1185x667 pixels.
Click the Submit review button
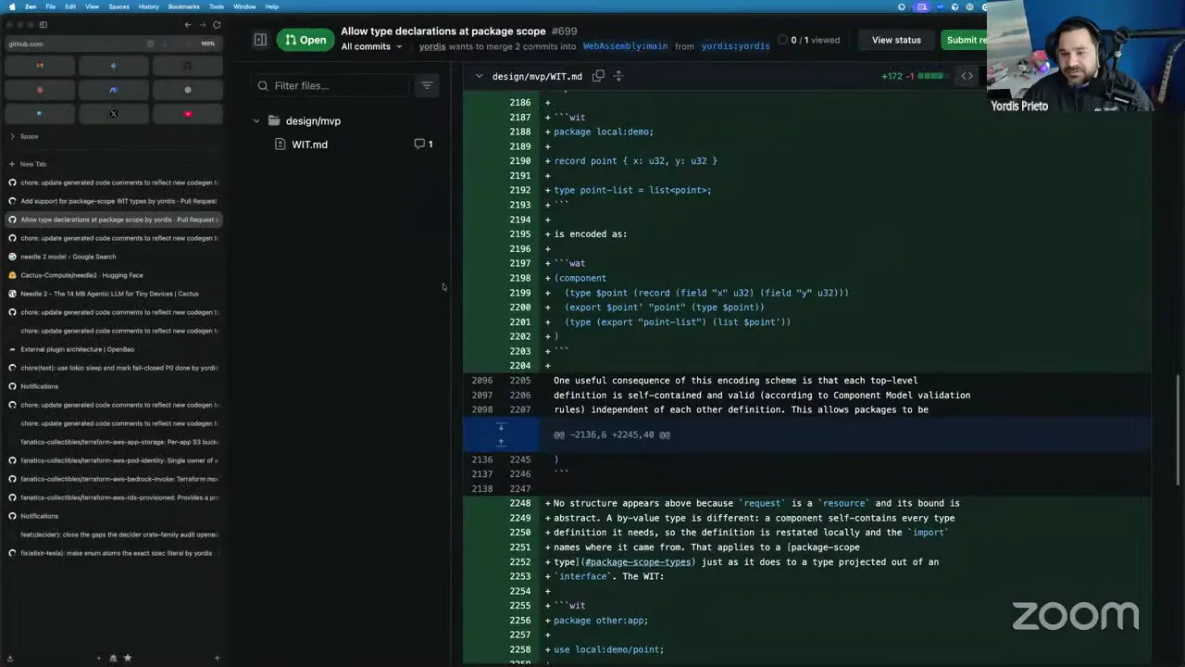pos(963,40)
